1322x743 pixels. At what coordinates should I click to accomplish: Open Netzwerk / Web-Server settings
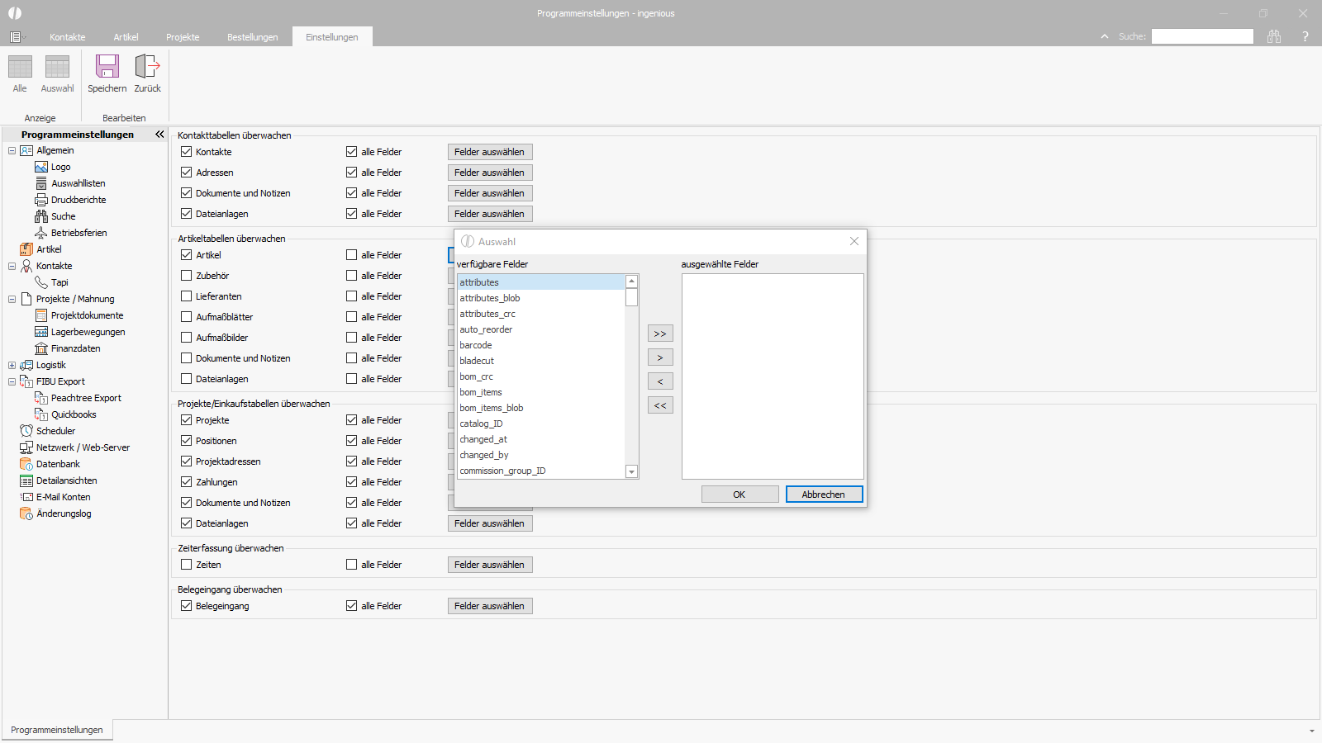[83, 447]
